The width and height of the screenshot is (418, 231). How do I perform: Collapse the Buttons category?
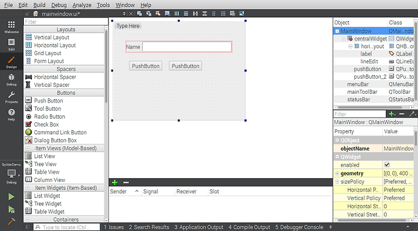click(x=27, y=93)
